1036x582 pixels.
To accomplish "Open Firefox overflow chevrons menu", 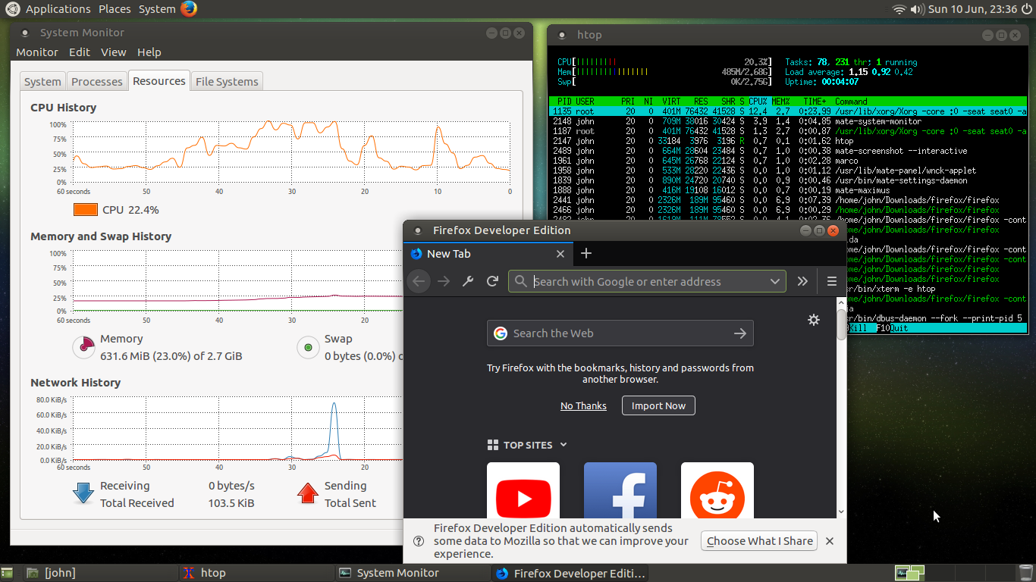I will tap(802, 281).
